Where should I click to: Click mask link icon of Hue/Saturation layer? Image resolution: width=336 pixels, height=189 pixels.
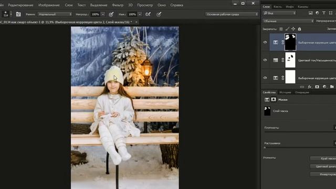(x=282, y=60)
